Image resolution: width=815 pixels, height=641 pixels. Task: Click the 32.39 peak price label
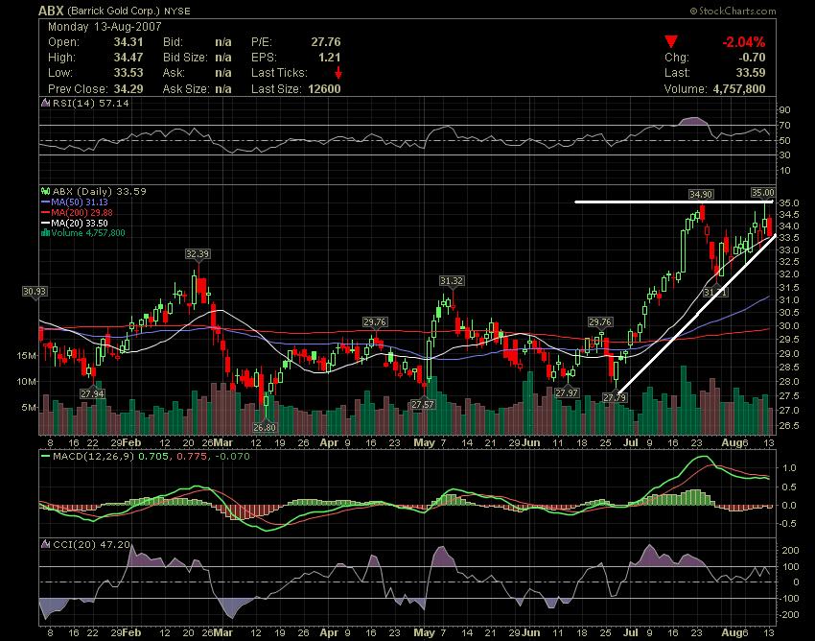click(x=197, y=254)
